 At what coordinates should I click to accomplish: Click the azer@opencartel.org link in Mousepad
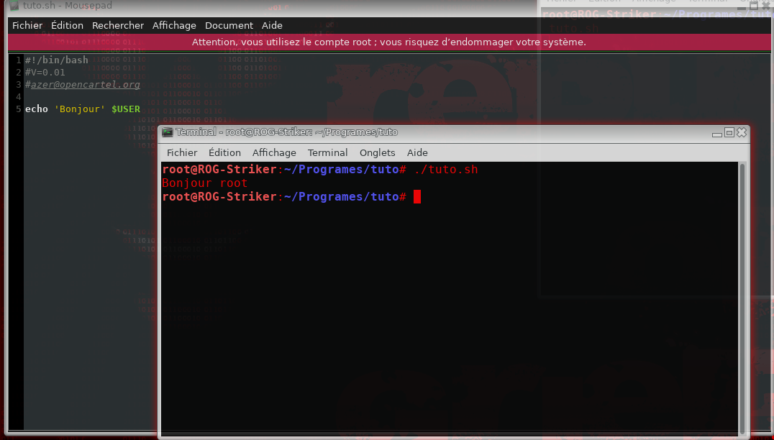pyautogui.click(x=86, y=84)
